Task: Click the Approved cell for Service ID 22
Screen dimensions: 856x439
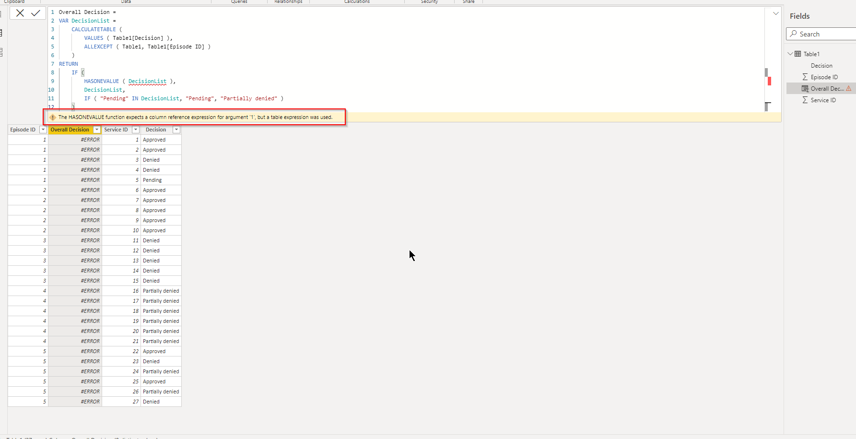Action: [161, 351]
